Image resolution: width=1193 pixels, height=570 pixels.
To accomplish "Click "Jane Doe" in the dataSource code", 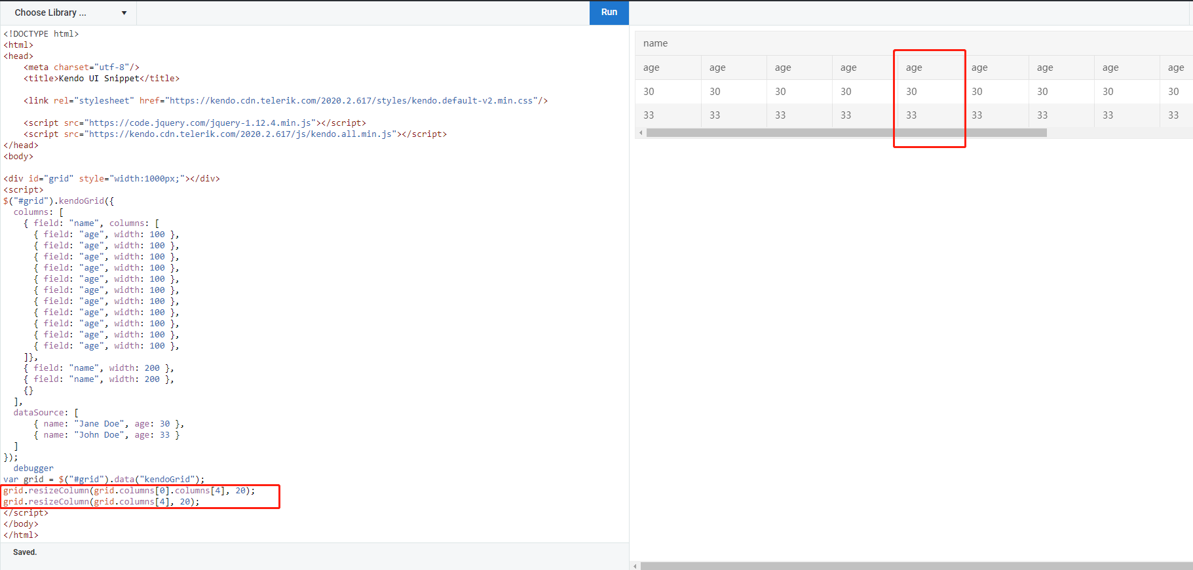I will pyautogui.click(x=100, y=424).
